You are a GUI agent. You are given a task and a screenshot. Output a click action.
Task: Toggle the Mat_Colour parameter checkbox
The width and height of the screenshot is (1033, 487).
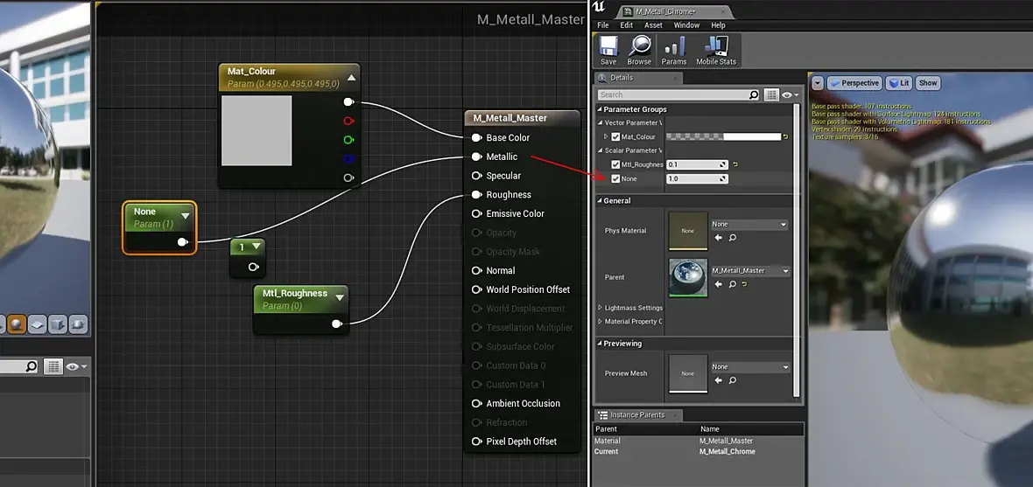coord(615,137)
